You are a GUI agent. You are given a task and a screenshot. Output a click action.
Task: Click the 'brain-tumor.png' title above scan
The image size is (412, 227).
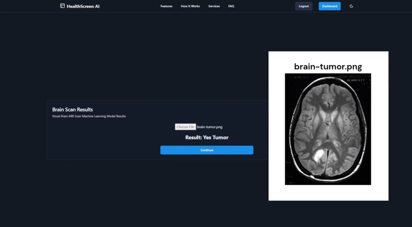[x=328, y=66]
